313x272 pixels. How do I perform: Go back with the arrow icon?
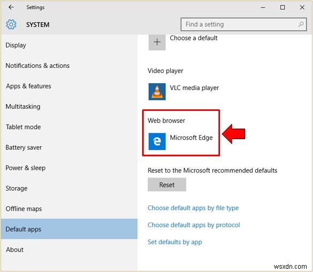(11, 7)
